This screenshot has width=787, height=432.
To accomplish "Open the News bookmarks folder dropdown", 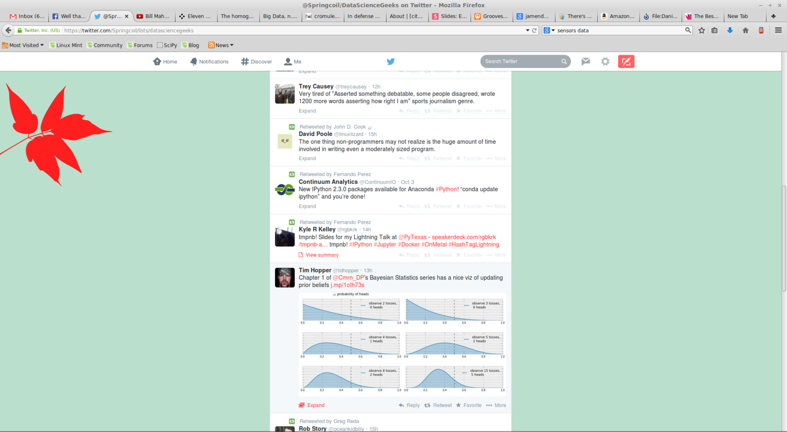I will coord(221,45).
